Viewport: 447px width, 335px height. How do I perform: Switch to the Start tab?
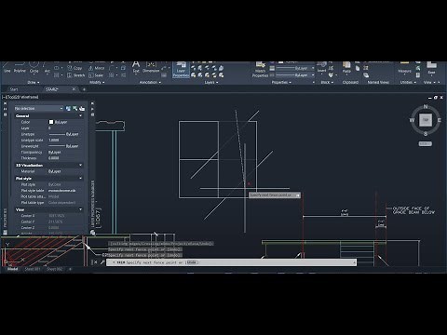coord(14,89)
